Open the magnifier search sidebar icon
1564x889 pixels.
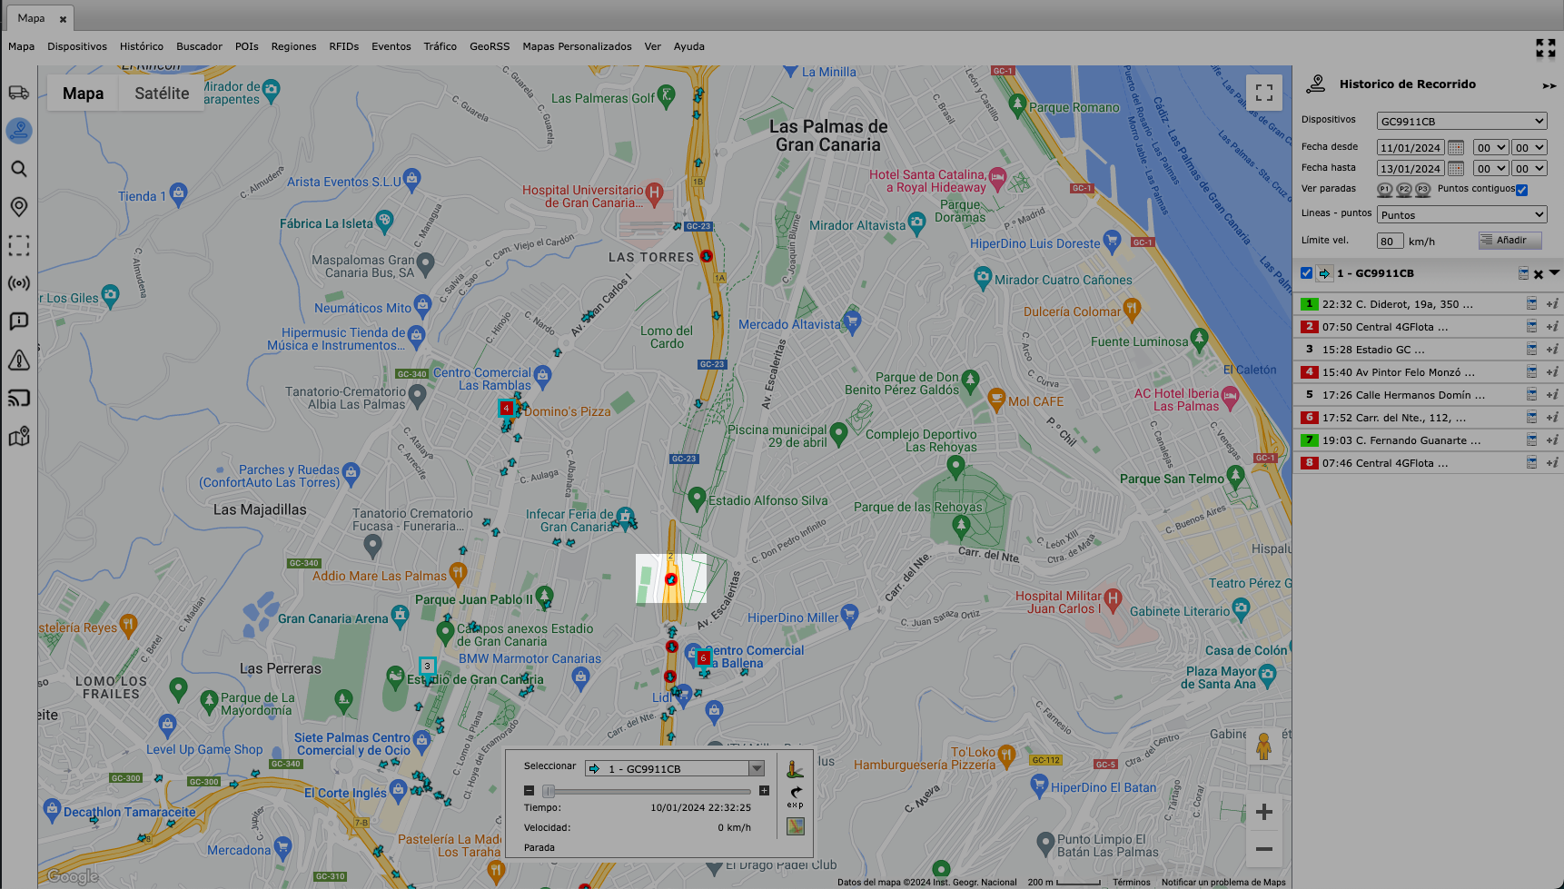[x=19, y=169]
